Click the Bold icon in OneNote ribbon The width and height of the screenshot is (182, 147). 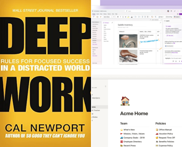click(118, 17)
